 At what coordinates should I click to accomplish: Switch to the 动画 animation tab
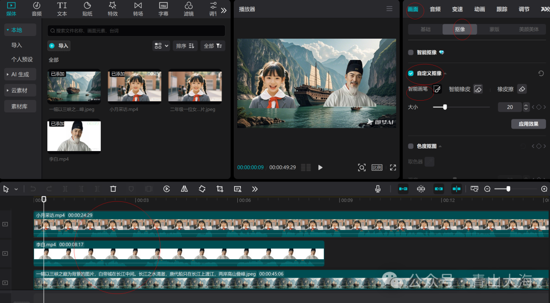[x=479, y=9]
